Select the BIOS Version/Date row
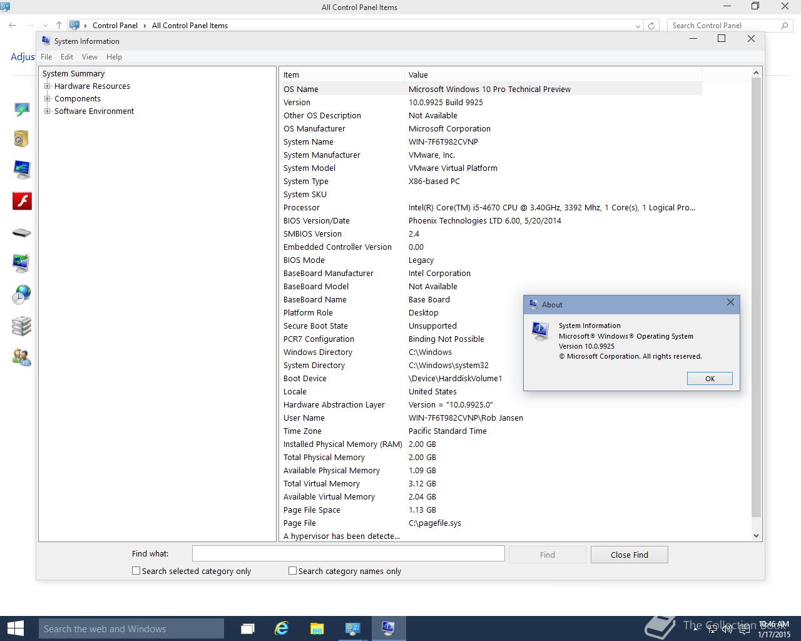The image size is (801, 641). click(x=491, y=220)
